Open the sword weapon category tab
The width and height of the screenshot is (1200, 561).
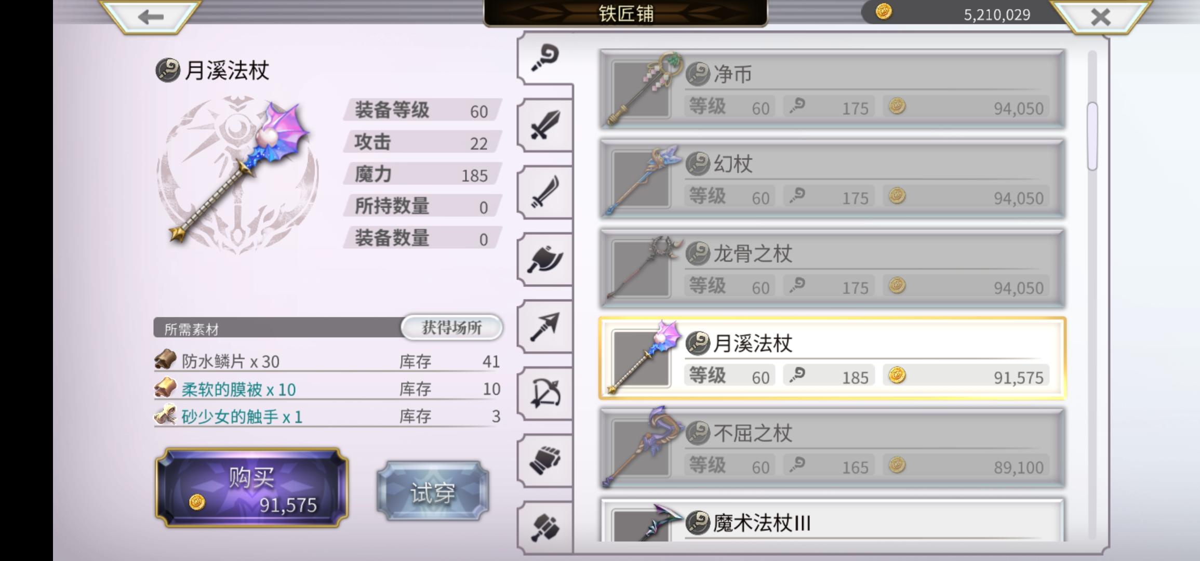pos(545,125)
